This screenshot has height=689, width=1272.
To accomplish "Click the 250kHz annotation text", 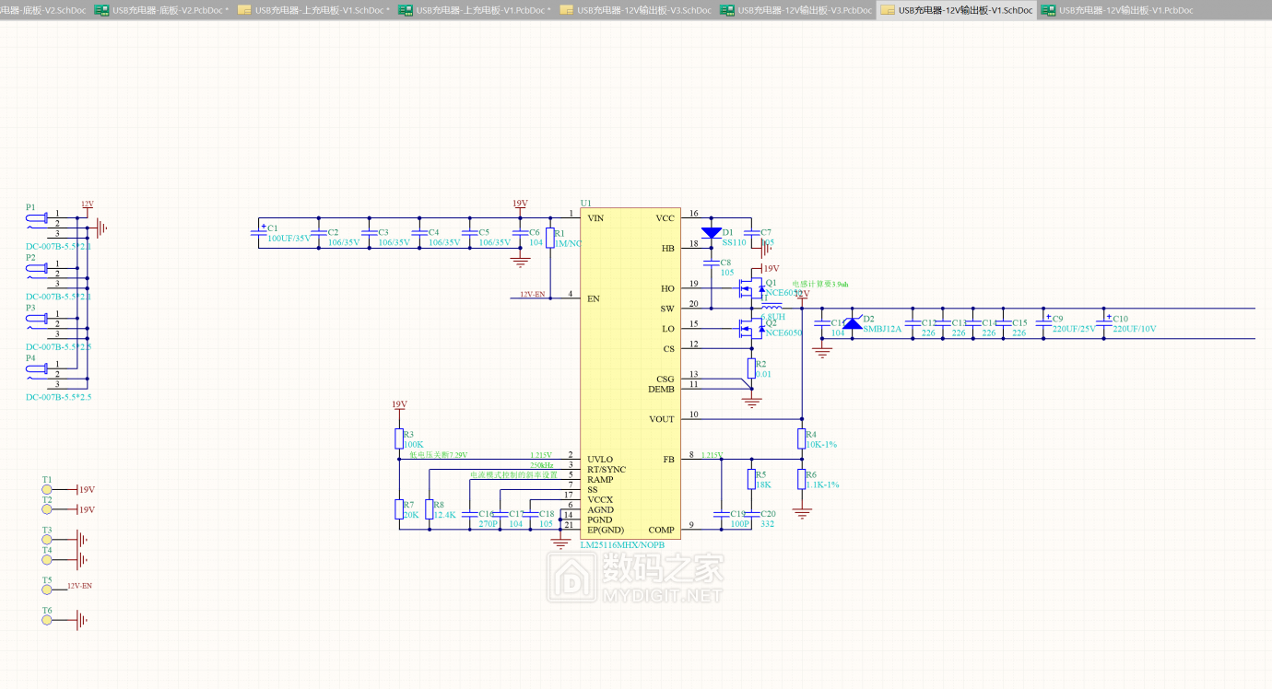I will 541,465.
